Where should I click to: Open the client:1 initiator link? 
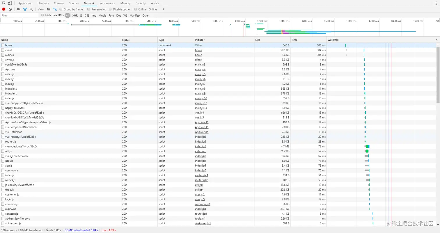tap(199, 60)
